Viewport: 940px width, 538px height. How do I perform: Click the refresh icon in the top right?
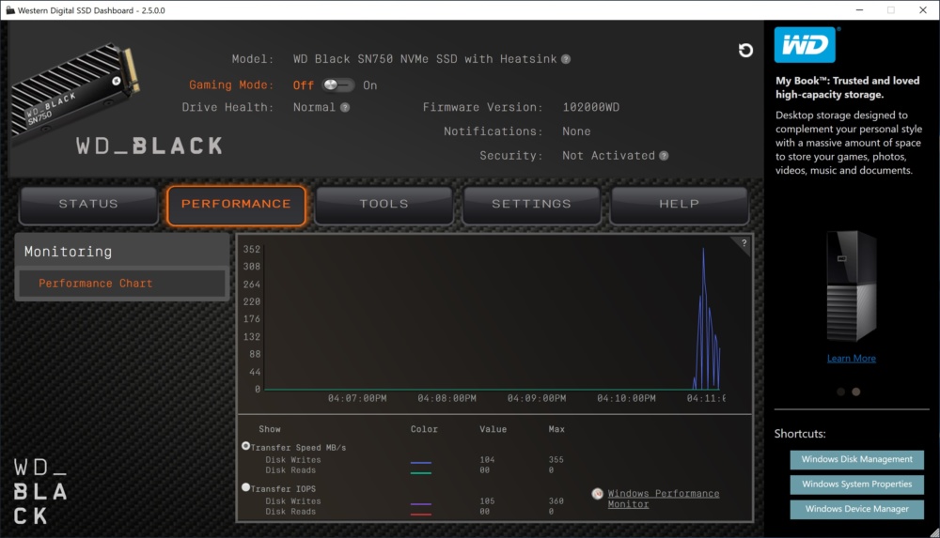(745, 51)
